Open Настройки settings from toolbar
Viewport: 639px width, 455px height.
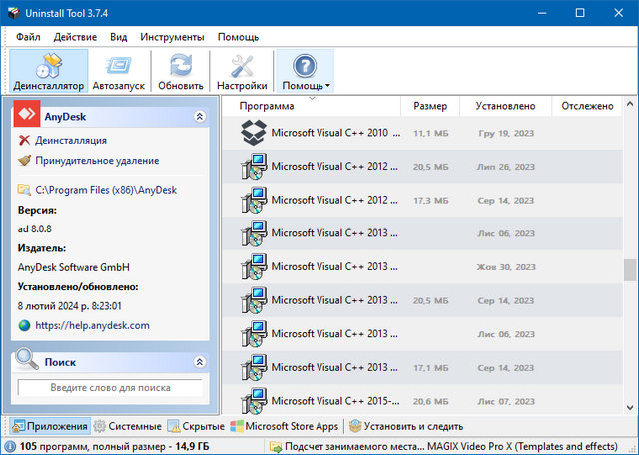(242, 71)
